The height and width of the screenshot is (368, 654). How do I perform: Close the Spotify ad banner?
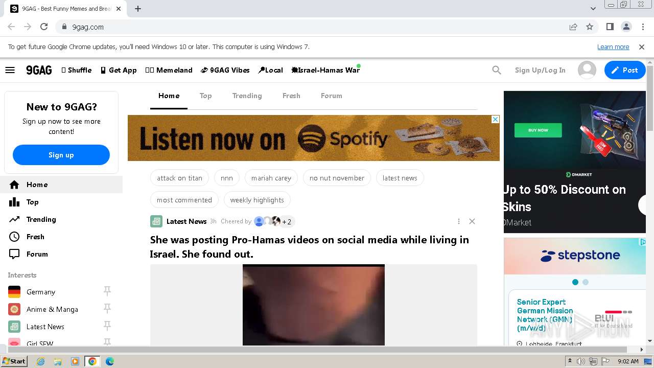[x=495, y=119]
